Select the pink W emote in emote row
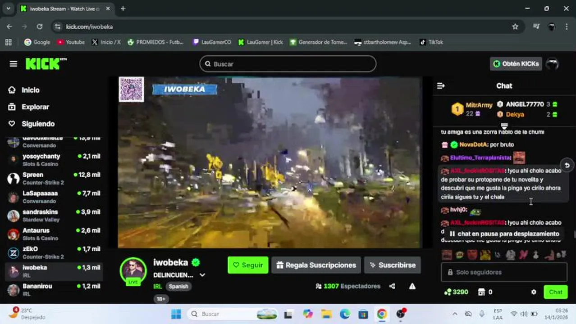This screenshot has width=576, height=324. (523, 255)
